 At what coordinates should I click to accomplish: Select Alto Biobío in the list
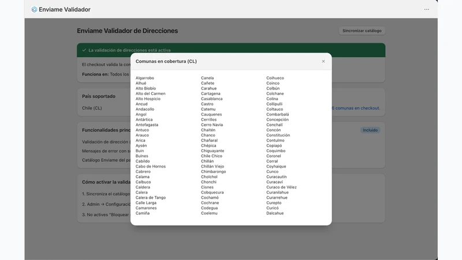coord(146,88)
